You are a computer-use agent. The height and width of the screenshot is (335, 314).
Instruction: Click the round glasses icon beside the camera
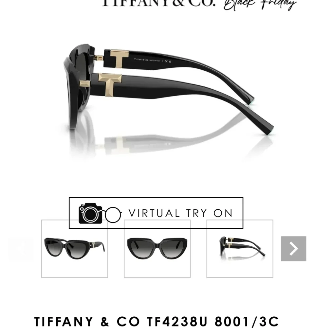(x=113, y=215)
